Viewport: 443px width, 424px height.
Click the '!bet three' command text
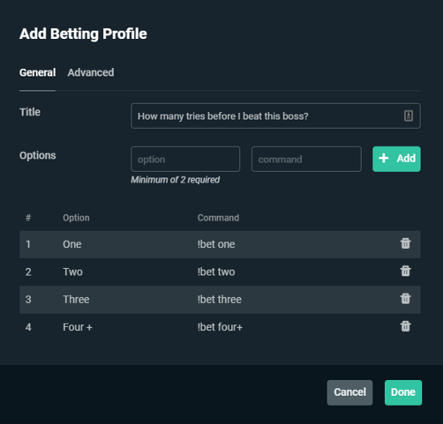tap(219, 300)
